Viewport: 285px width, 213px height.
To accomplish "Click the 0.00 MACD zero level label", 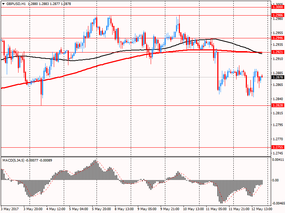I will 275,180.
